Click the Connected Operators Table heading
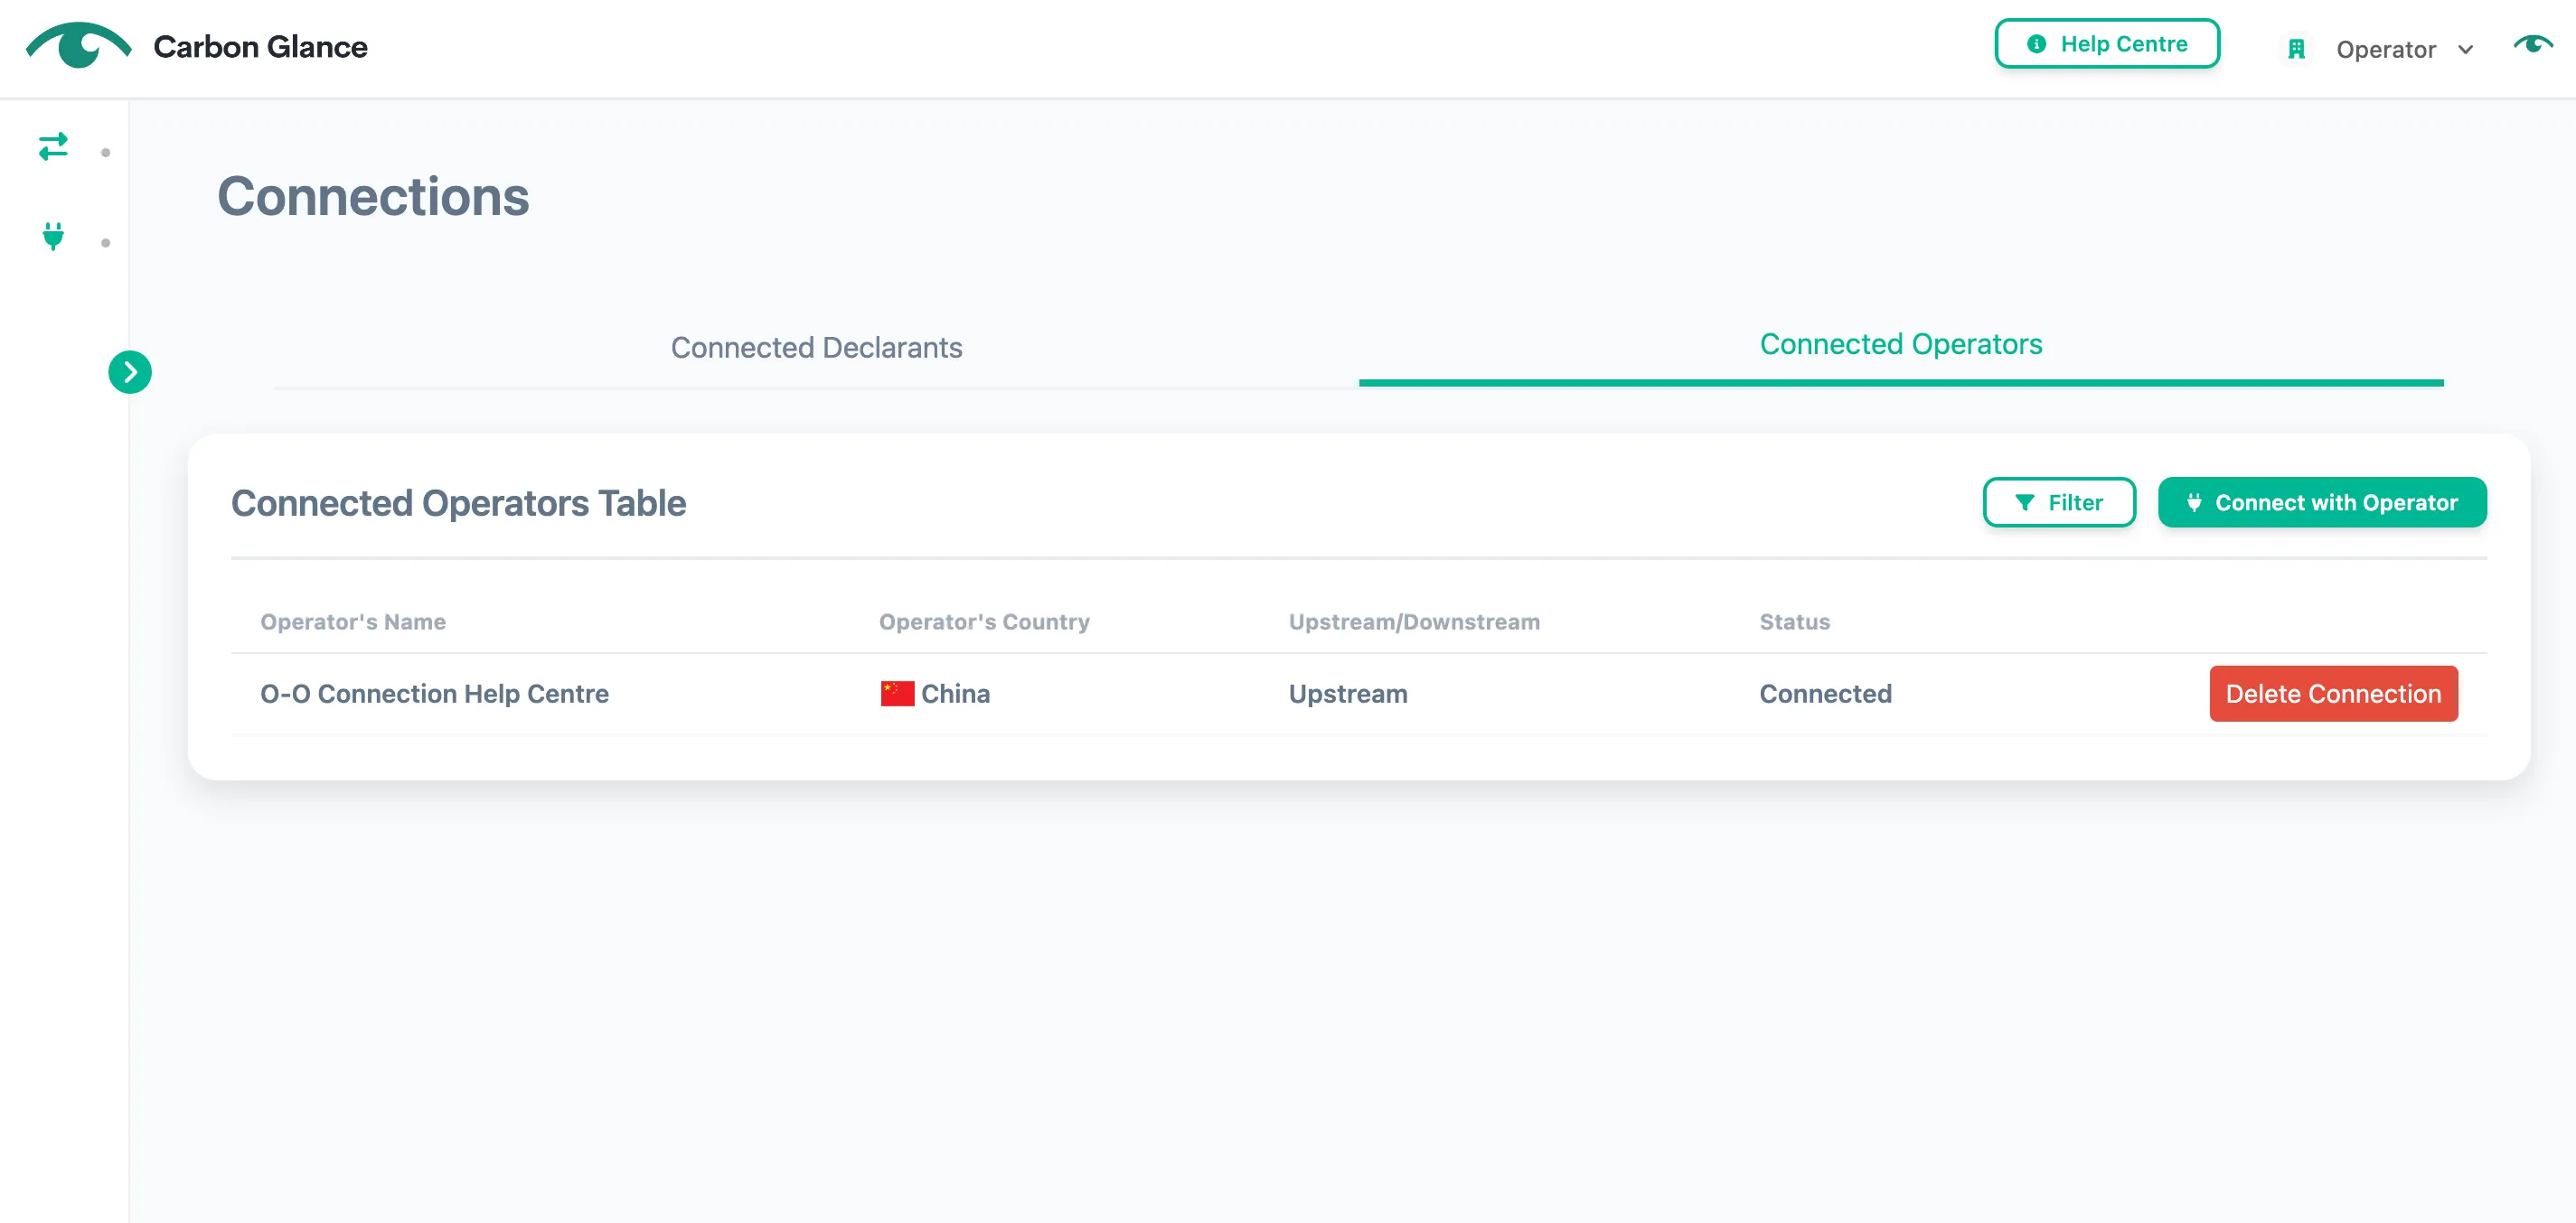Screen dimensions: 2576x1223 click(x=458, y=502)
